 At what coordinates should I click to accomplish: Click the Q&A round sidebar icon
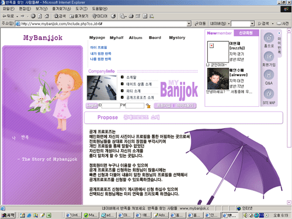click(269, 75)
